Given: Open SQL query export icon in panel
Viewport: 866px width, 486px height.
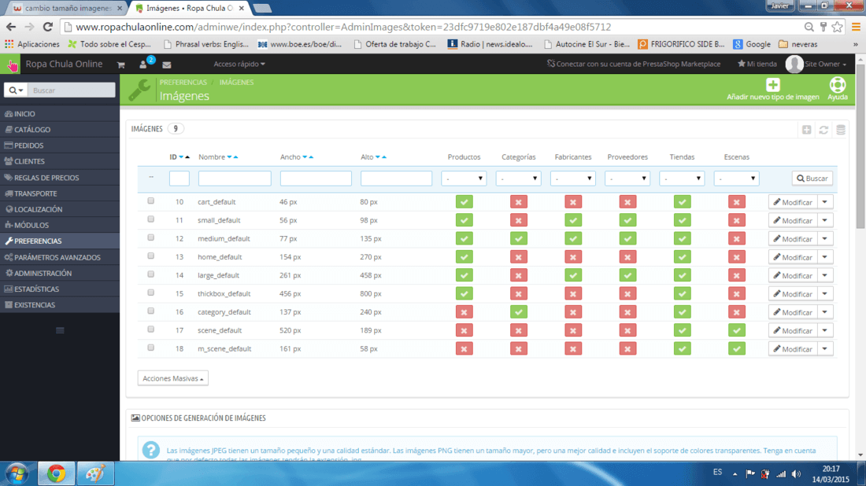Looking at the screenshot, I should pos(841,130).
